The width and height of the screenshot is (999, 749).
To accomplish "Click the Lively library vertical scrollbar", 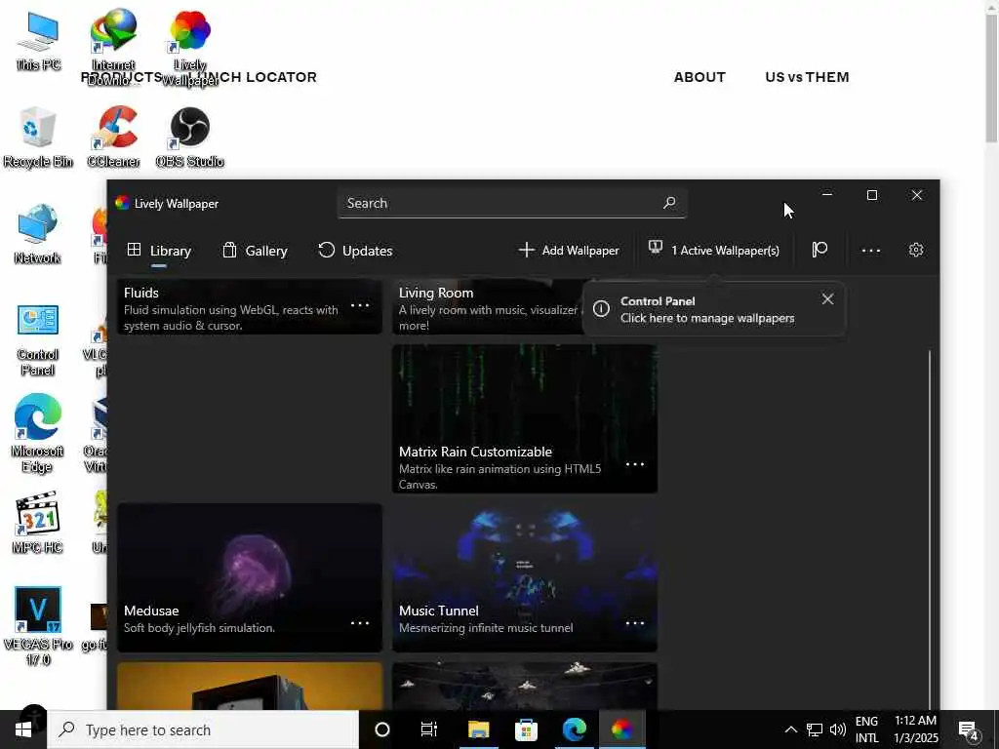I will click(930, 529).
